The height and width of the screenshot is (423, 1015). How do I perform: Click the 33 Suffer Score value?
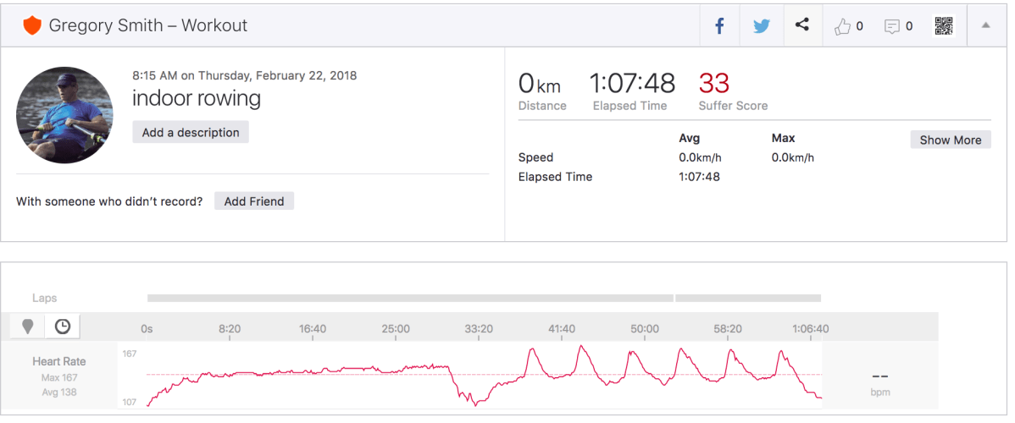[713, 84]
